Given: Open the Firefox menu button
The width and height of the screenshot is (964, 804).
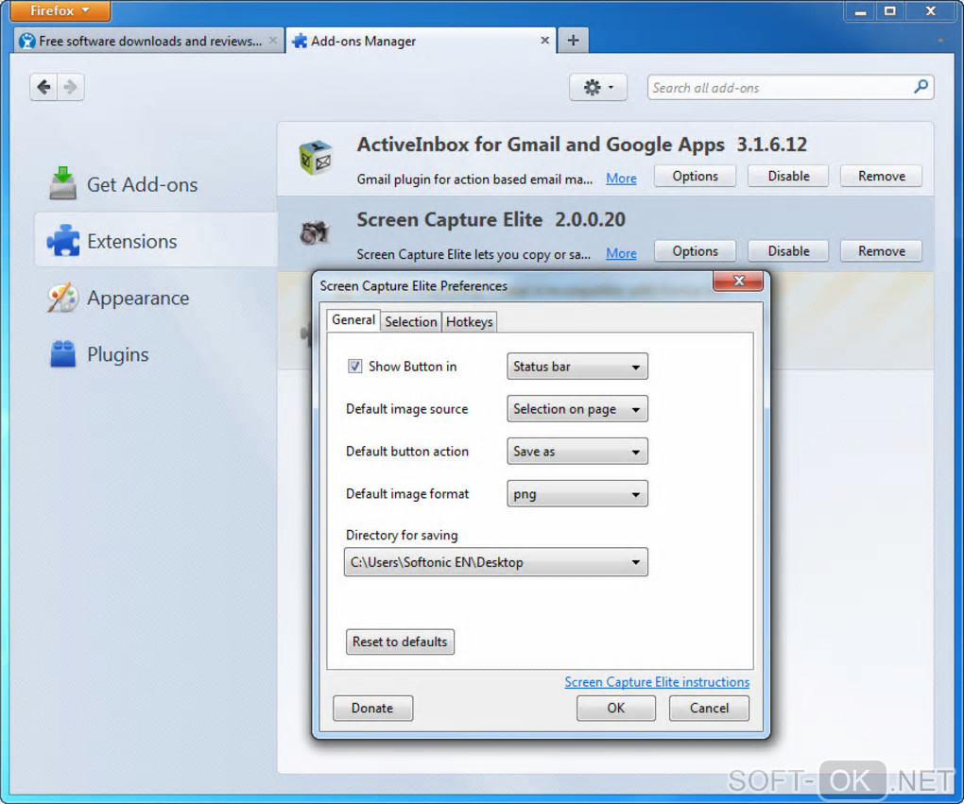Looking at the screenshot, I should click(x=60, y=10).
